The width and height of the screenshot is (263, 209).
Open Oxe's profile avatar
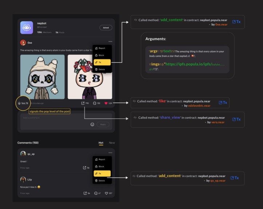23,43
